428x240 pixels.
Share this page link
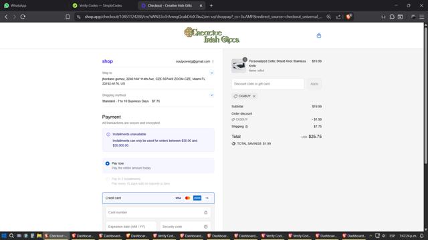pyautogui.click(x=338, y=17)
